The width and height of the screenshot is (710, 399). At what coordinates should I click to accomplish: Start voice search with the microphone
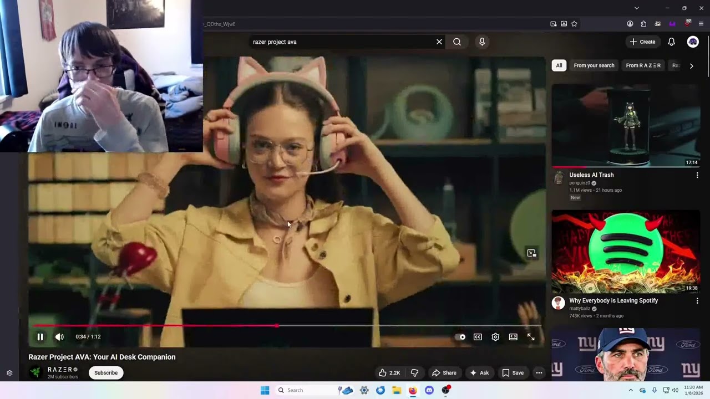click(482, 42)
